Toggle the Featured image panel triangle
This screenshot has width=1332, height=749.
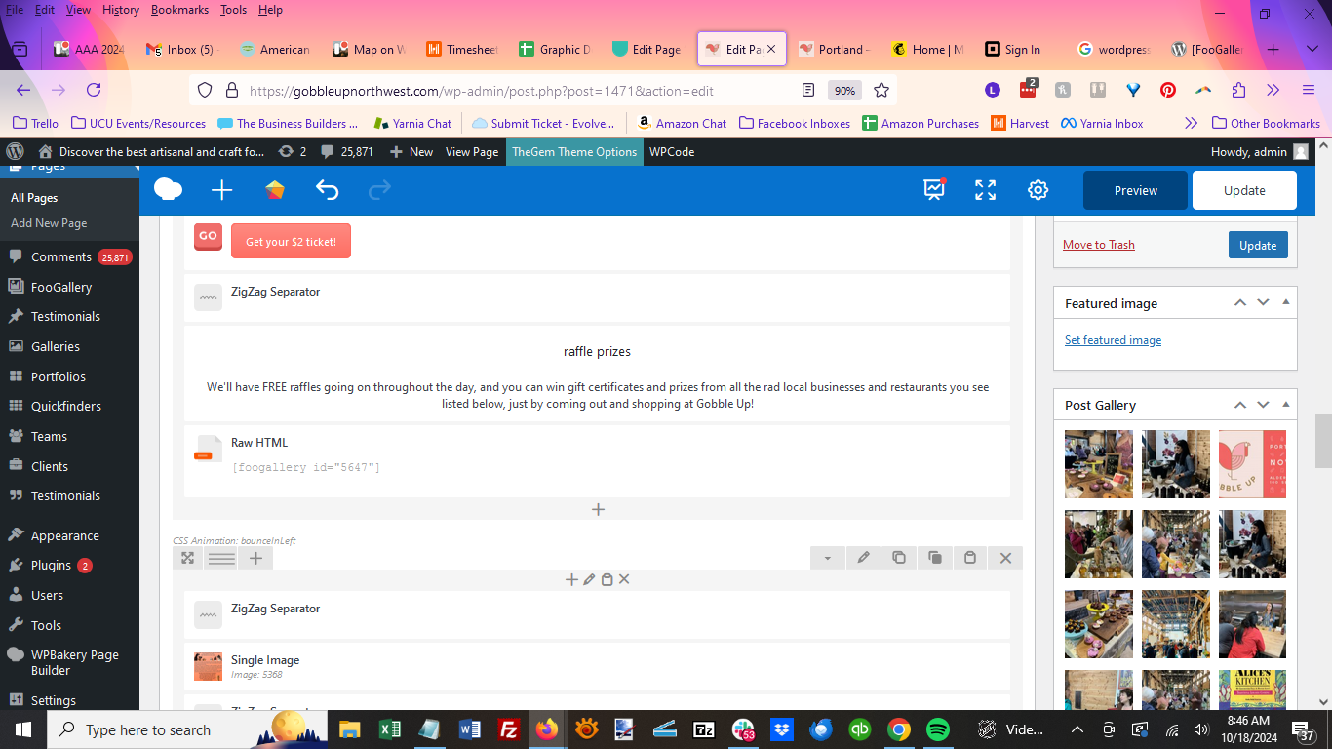click(1286, 303)
